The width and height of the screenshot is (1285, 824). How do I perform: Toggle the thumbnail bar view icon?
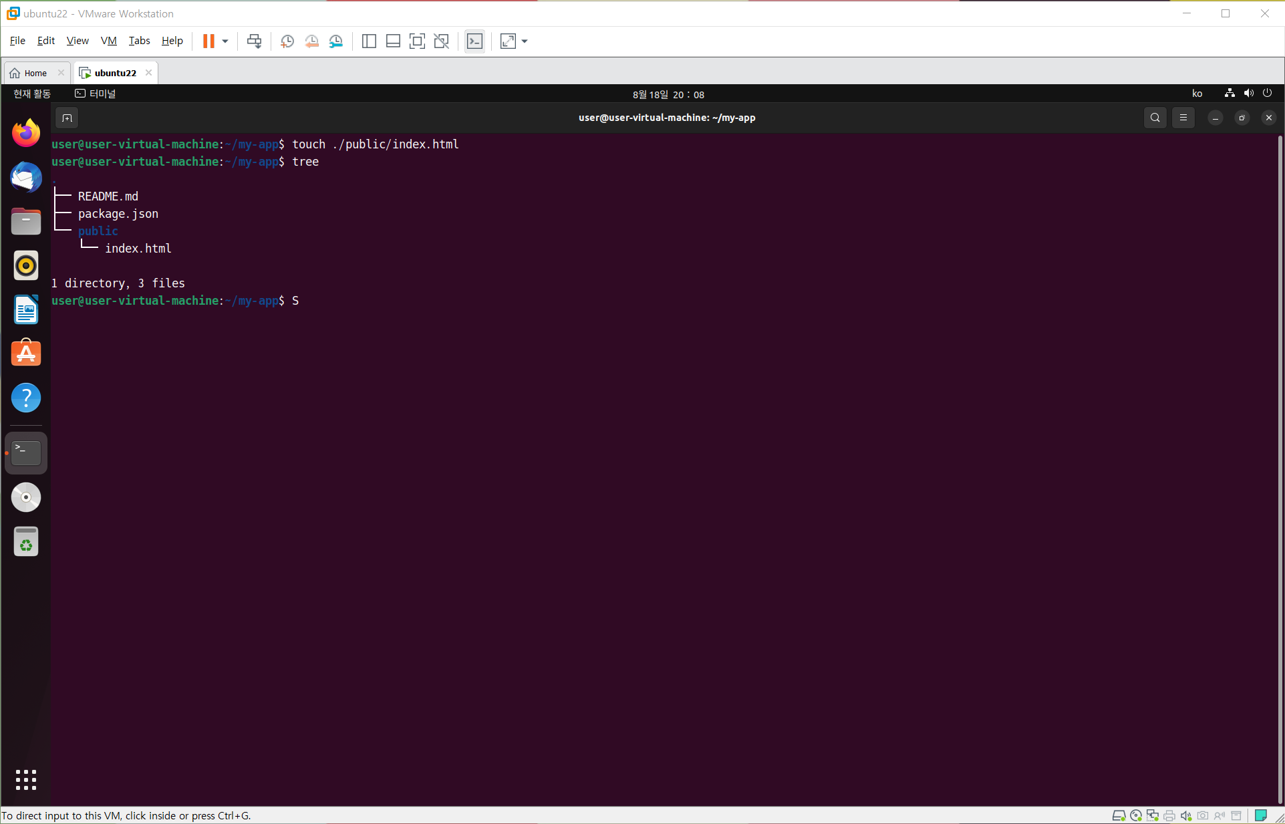[x=393, y=41]
